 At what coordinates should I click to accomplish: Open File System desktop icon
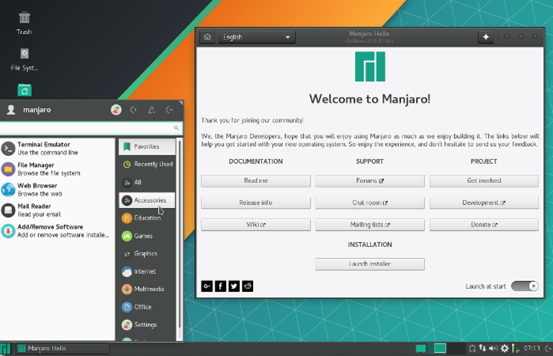[24, 60]
